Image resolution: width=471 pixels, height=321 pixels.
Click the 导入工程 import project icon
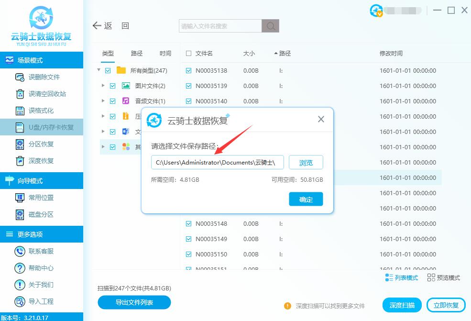click(x=20, y=301)
